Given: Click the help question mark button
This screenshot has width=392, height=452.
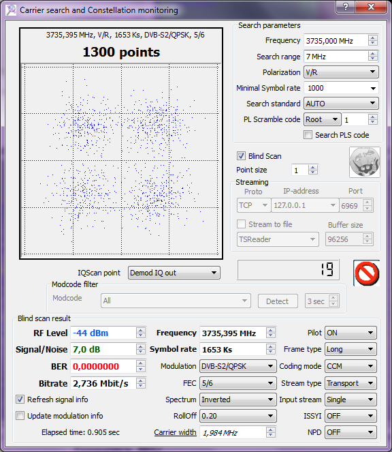Looking at the screenshot, I should tap(345, 7).
